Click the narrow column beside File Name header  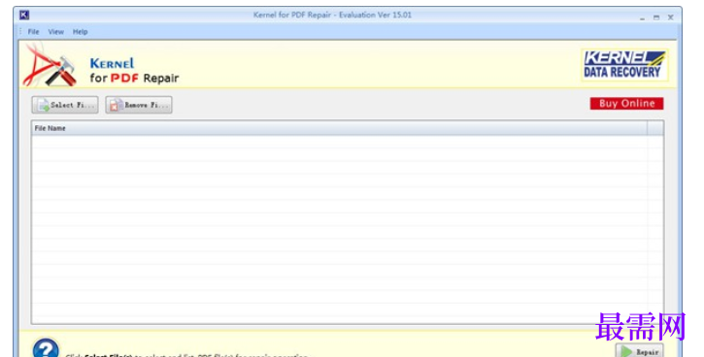tap(655, 128)
